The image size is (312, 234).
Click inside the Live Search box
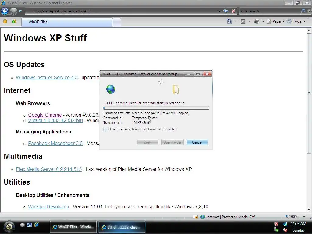click(x=270, y=11)
